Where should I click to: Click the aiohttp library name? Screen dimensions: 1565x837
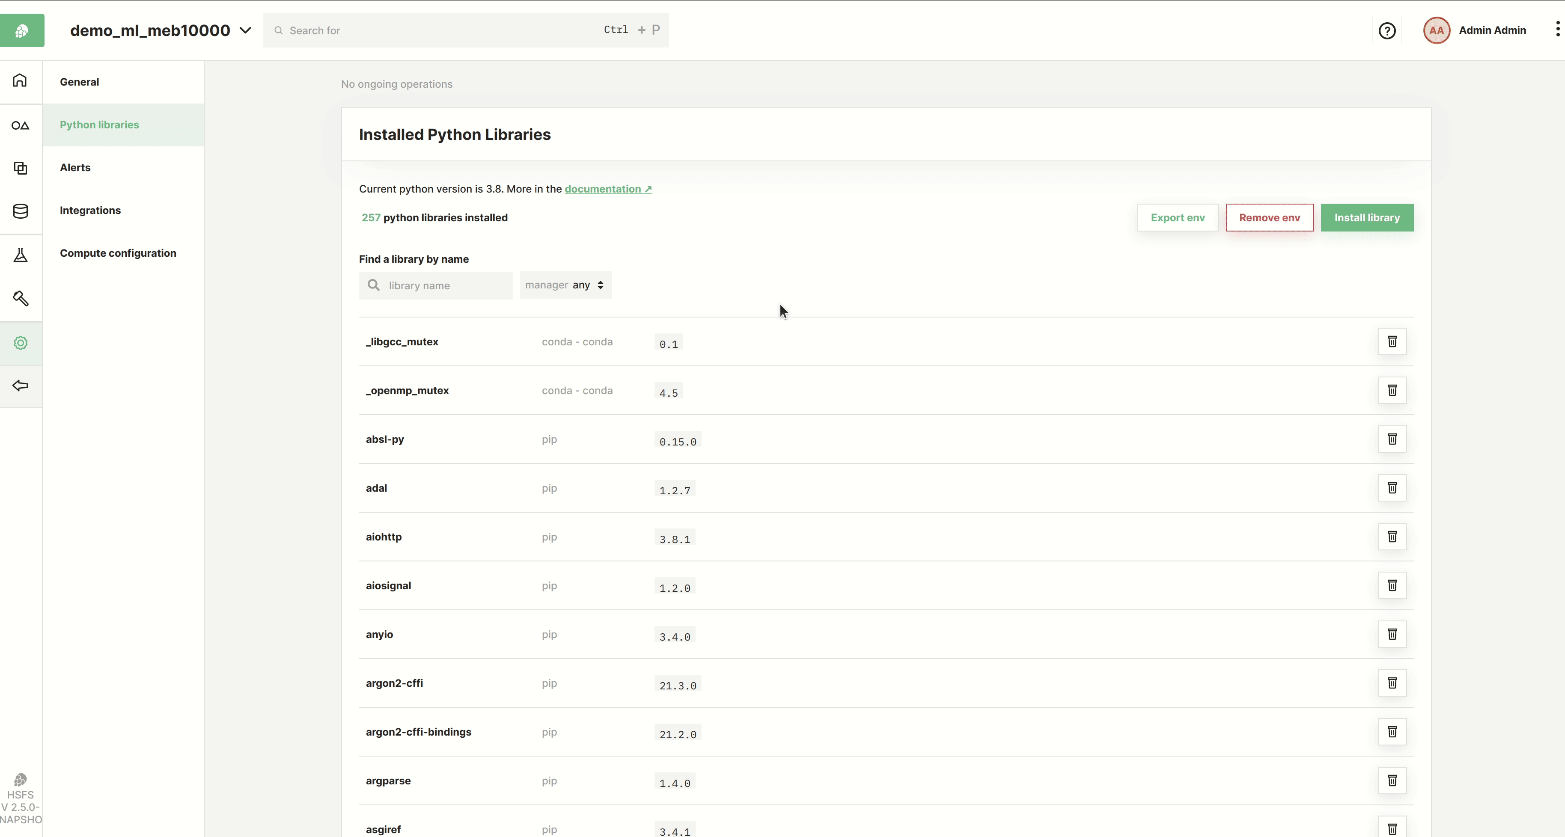[x=384, y=537]
